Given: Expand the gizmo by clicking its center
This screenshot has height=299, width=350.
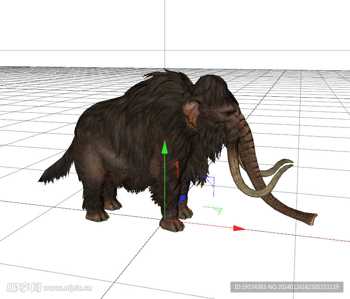Looking at the screenshot, I should [166, 220].
